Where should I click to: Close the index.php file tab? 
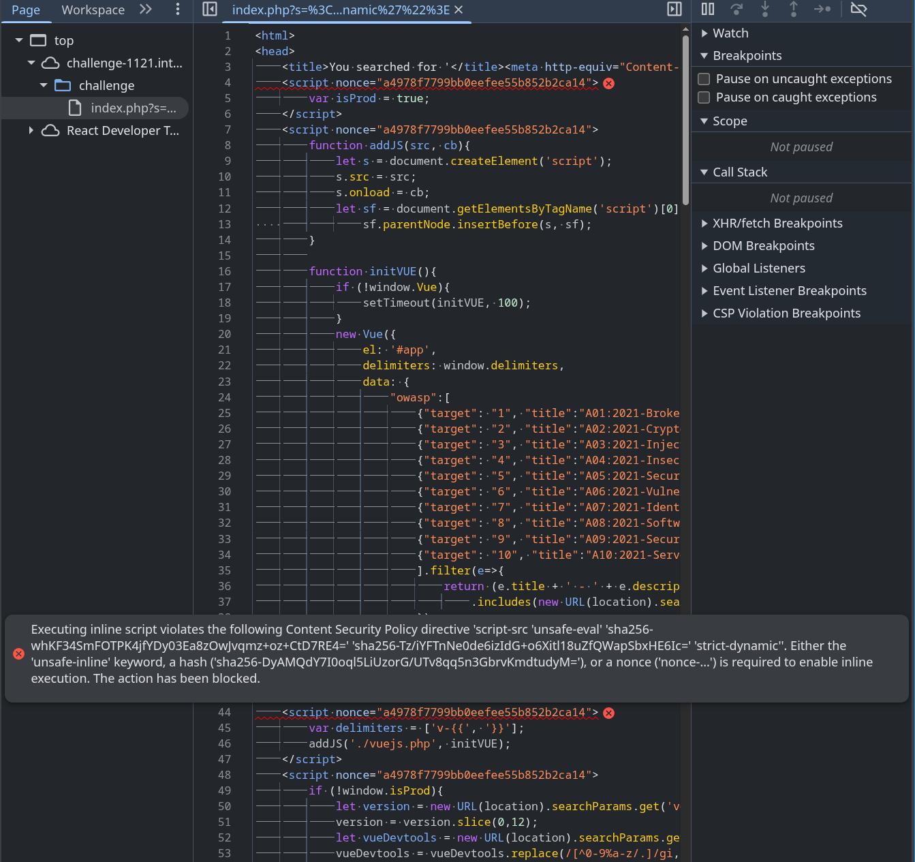click(459, 10)
